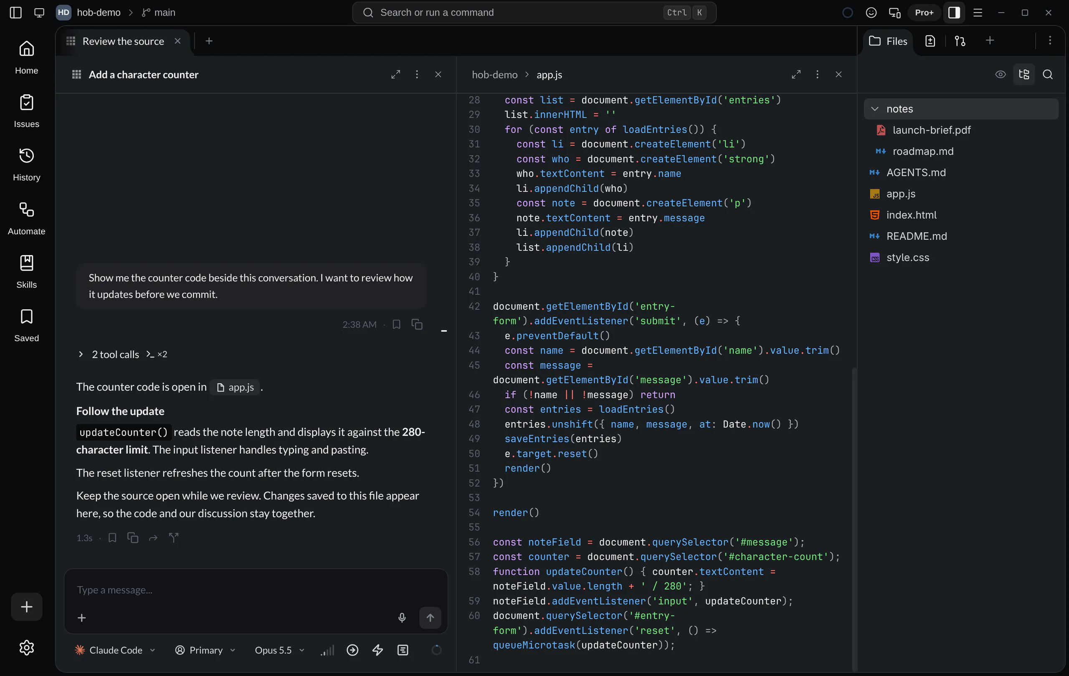Viewport: 1069px width, 676px height.
Task: Click the code editor vertical scrollbar
Action: (854, 519)
